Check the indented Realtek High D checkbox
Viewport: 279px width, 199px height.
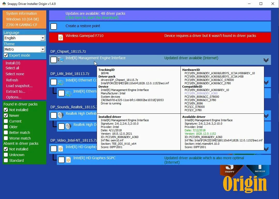(x=61, y=126)
